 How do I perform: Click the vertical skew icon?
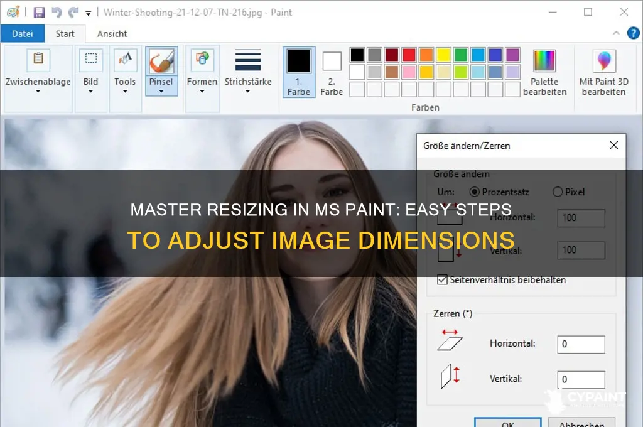[450, 376]
